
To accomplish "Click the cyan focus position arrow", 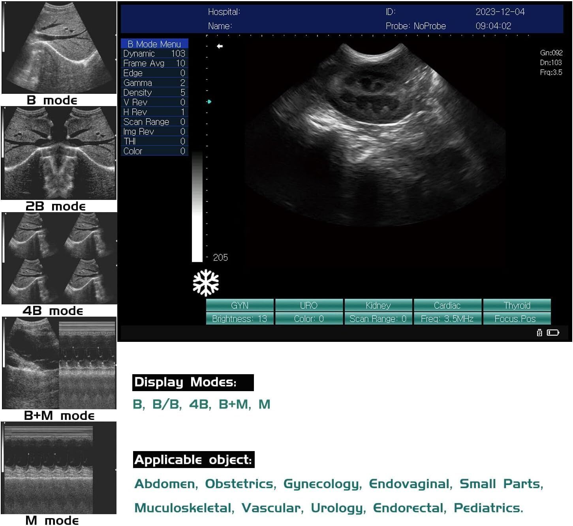I will [209, 102].
